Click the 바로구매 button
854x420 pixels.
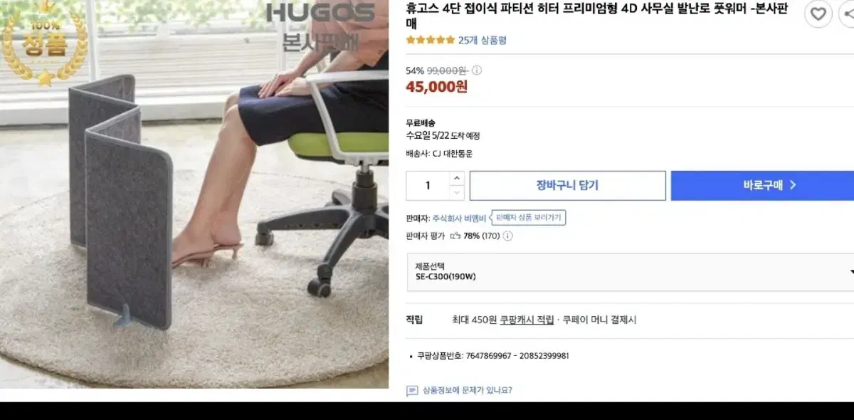[x=763, y=186]
